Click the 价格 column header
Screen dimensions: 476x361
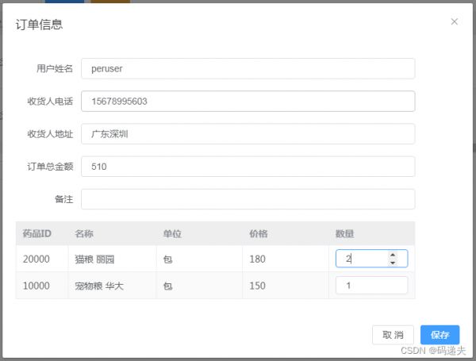259,233
